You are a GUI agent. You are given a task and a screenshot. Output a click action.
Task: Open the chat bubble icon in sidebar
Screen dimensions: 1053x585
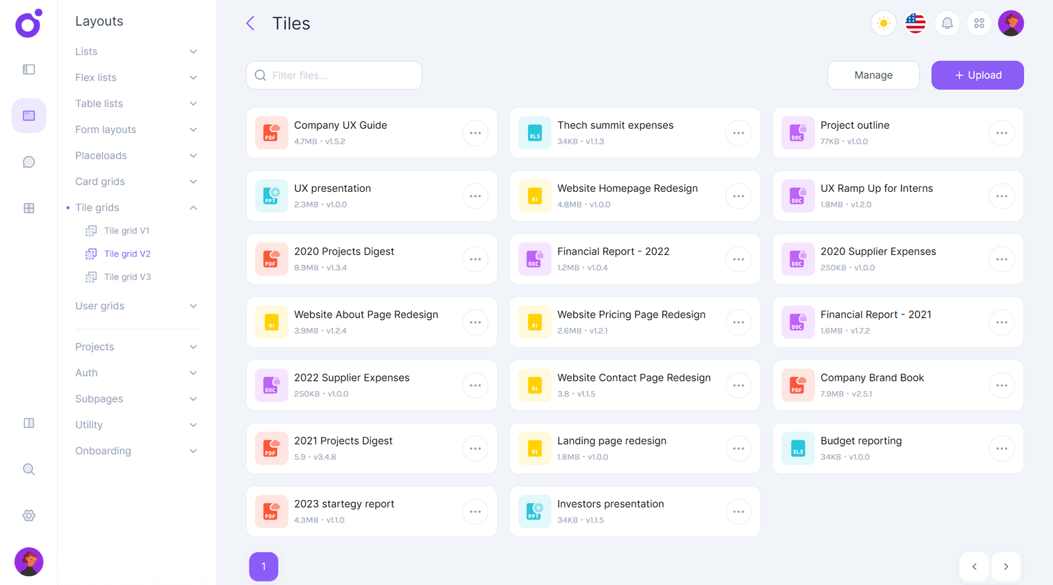coord(29,162)
